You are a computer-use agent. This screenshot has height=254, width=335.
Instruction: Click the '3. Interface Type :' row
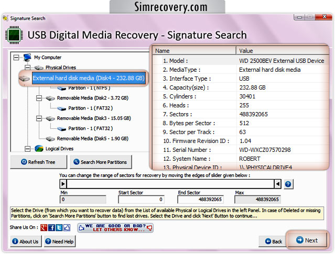pyautogui.click(x=241, y=79)
